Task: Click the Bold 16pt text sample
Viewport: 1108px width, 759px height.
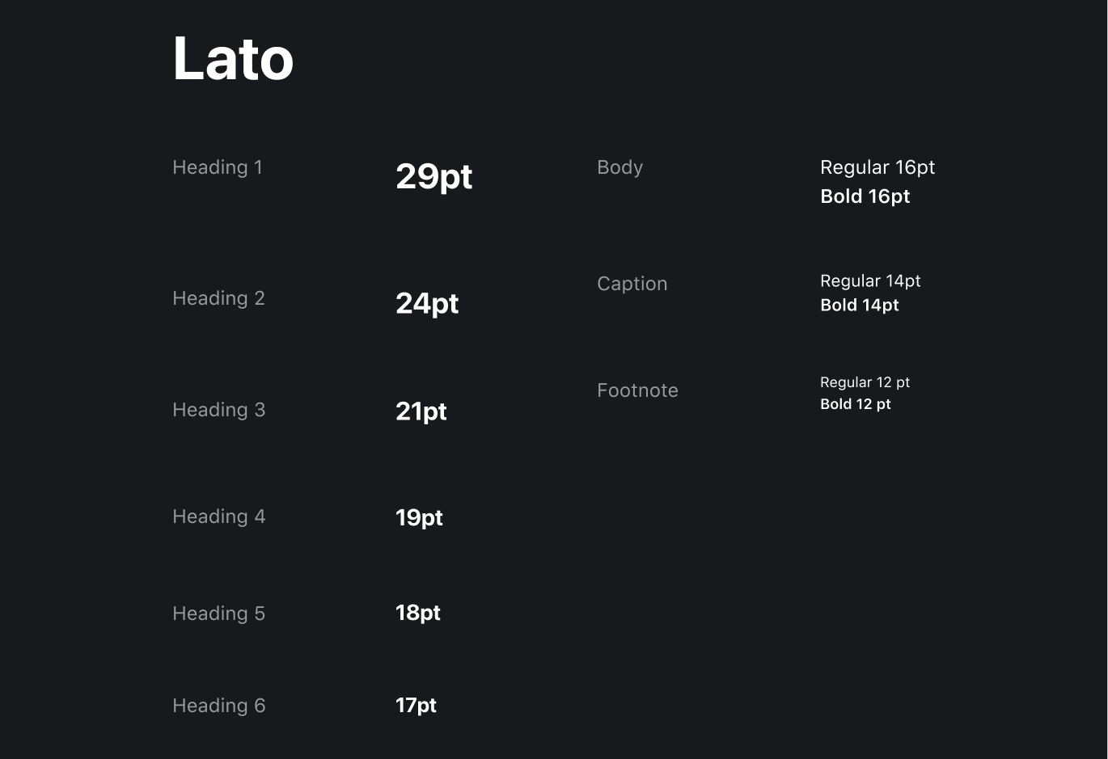Action: (865, 196)
